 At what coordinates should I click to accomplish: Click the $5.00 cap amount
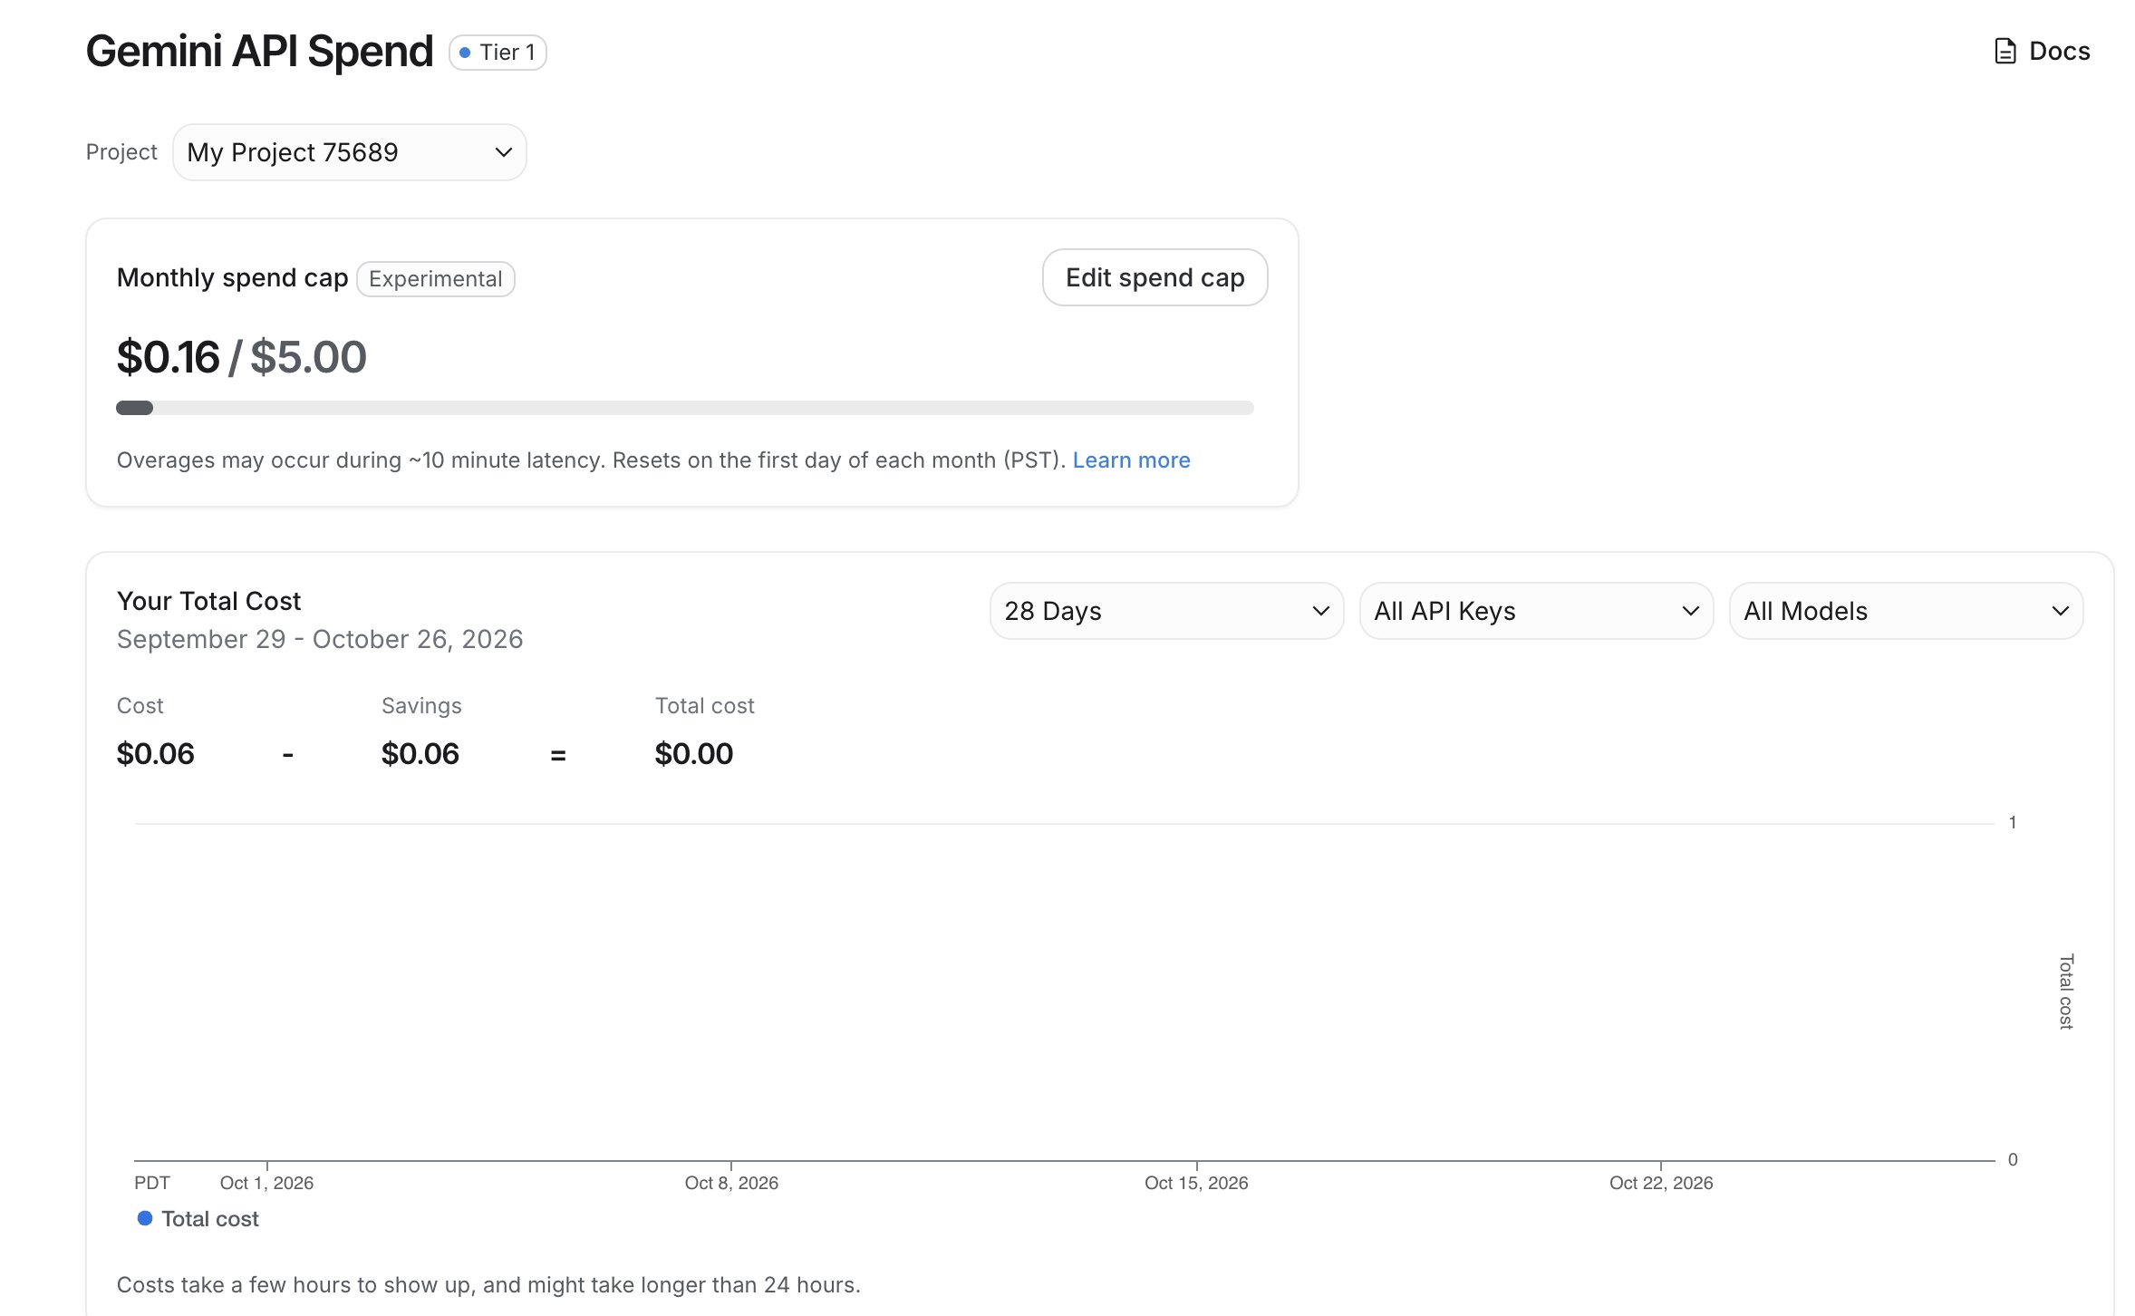[x=308, y=357]
